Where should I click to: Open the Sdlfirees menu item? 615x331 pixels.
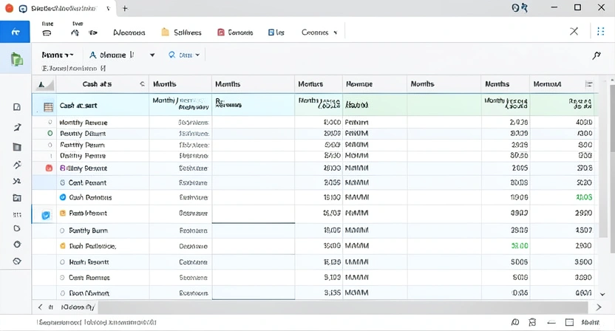(x=188, y=33)
